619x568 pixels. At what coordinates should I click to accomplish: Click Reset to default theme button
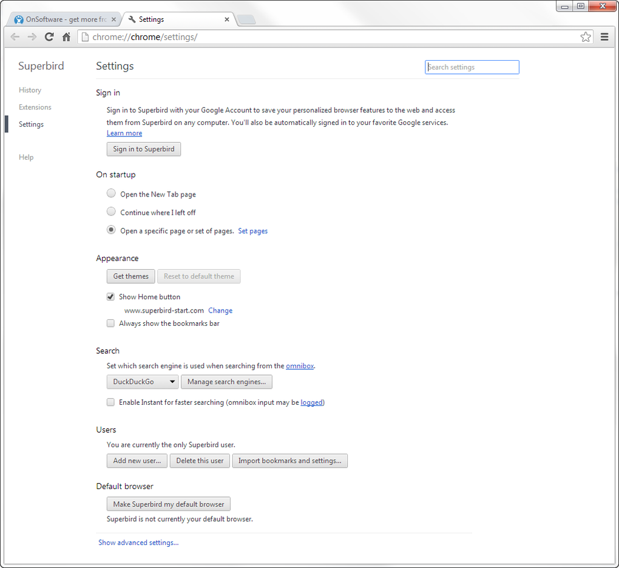[x=199, y=276]
